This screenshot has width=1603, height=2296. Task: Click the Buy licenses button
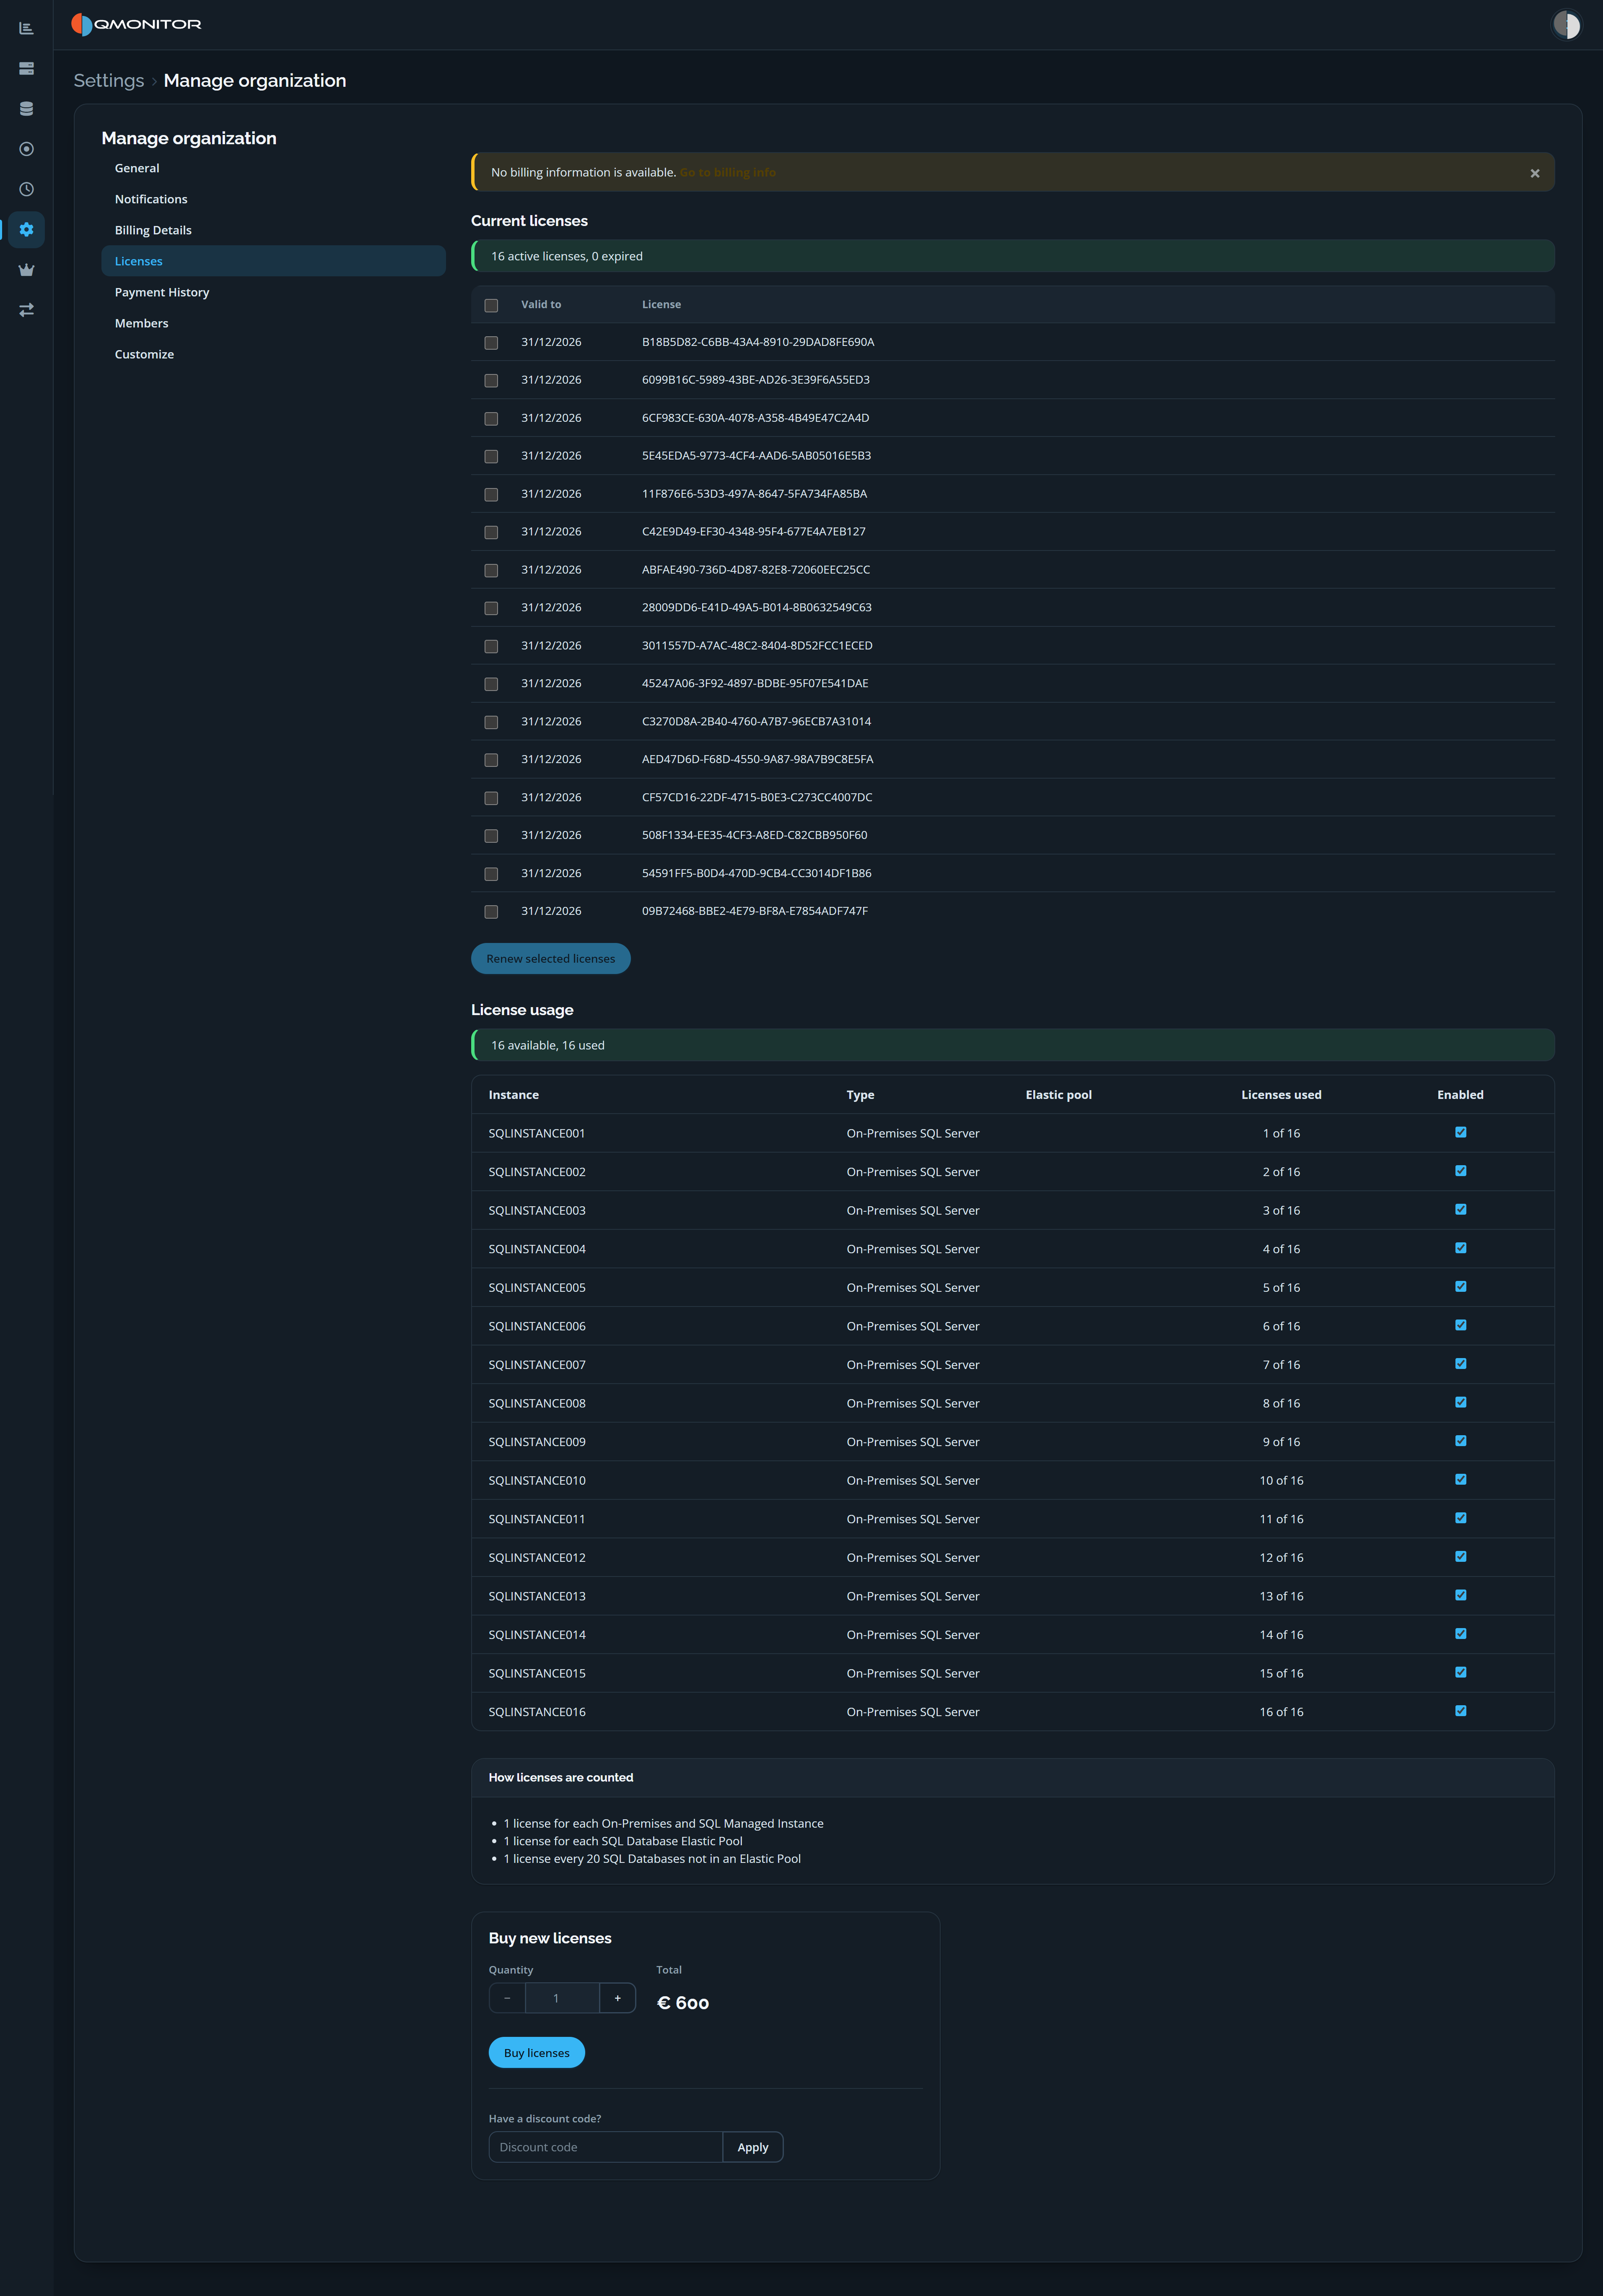click(536, 2053)
